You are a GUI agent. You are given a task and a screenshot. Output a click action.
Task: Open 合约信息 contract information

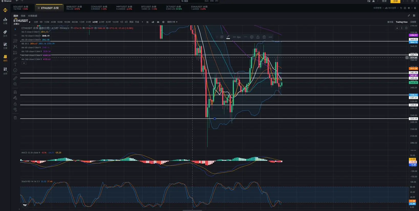(391, 8)
